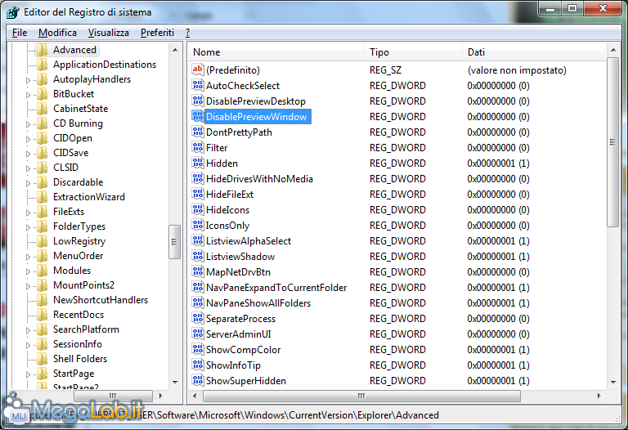The height and width of the screenshot is (430, 628).
Task: Click the SeparateProcess value icon
Action: coord(197,318)
